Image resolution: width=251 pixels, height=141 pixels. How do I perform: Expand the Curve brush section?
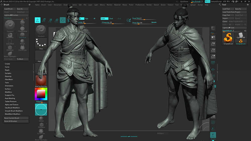click(7, 67)
